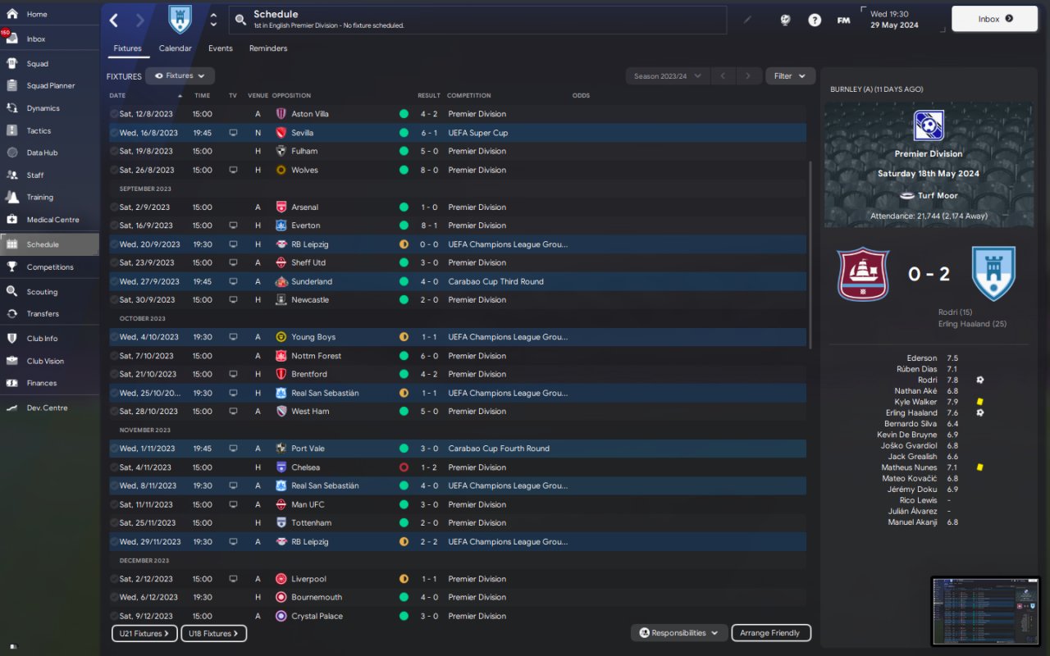Open the Medical Centre sidebar icon
The height and width of the screenshot is (656, 1050).
point(11,220)
